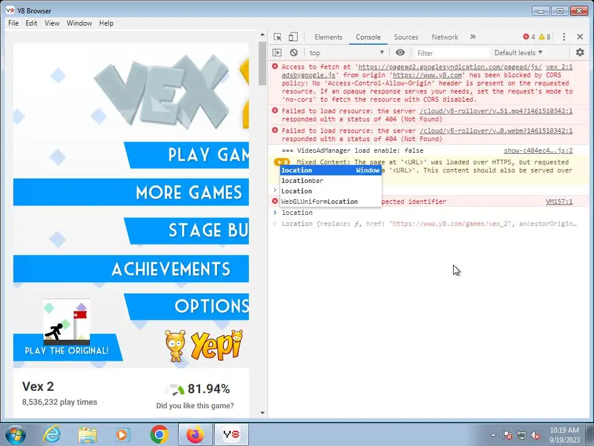Clear the console icon

point(294,53)
